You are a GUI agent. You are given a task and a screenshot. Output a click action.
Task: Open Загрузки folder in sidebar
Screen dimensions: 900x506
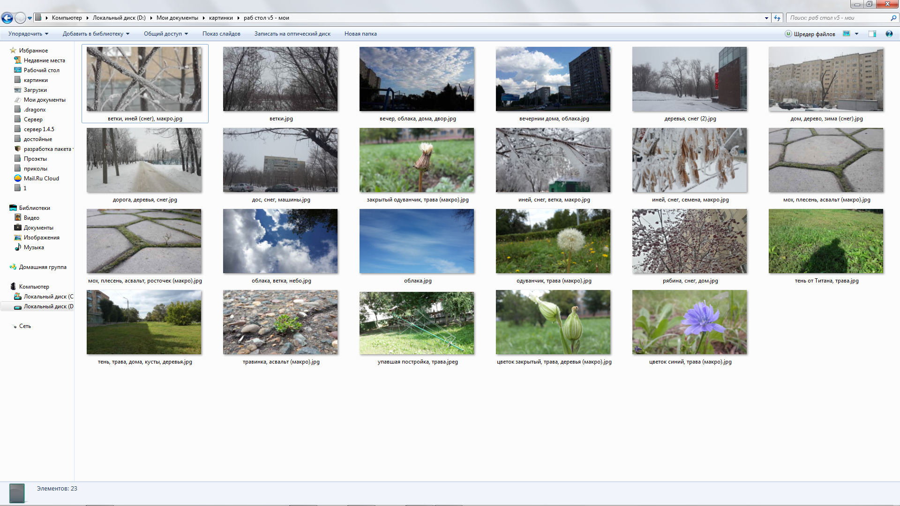(35, 90)
